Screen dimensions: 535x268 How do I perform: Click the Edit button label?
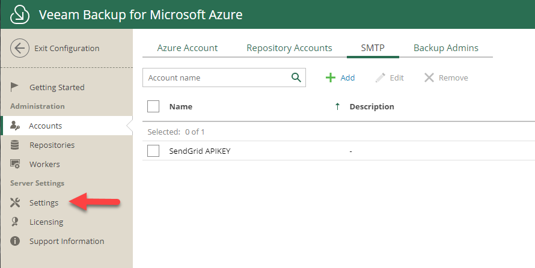[397, 78]
